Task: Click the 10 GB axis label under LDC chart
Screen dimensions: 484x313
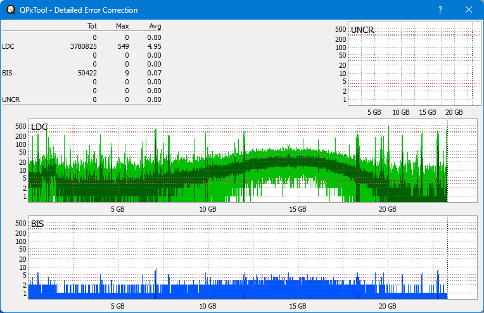Action: (208, 209)
